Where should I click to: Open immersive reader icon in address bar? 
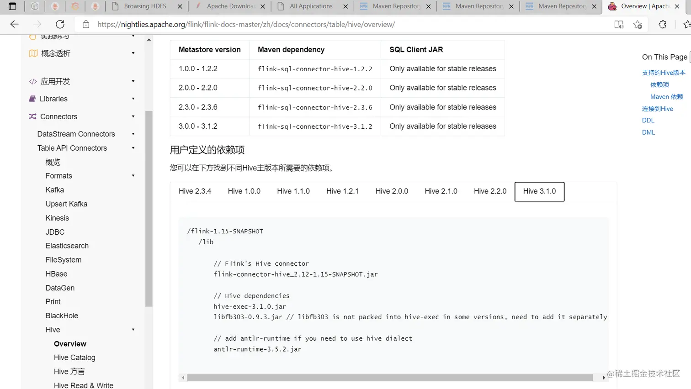point(619,25)
